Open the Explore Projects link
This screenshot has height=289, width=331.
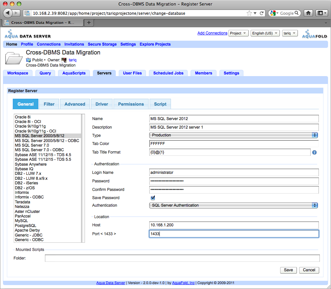click(x=155, y=44)
